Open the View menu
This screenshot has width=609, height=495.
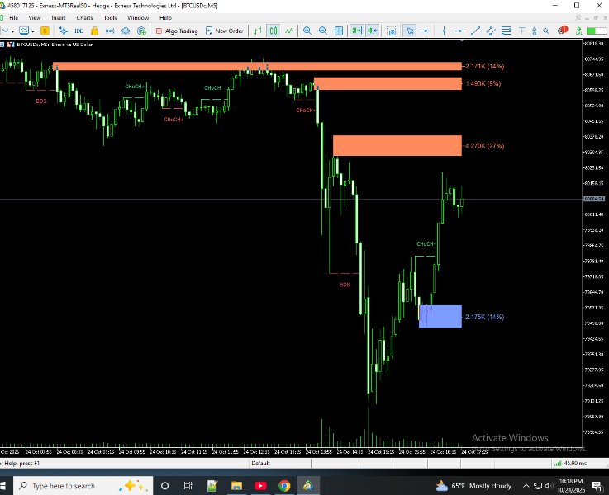34,18
